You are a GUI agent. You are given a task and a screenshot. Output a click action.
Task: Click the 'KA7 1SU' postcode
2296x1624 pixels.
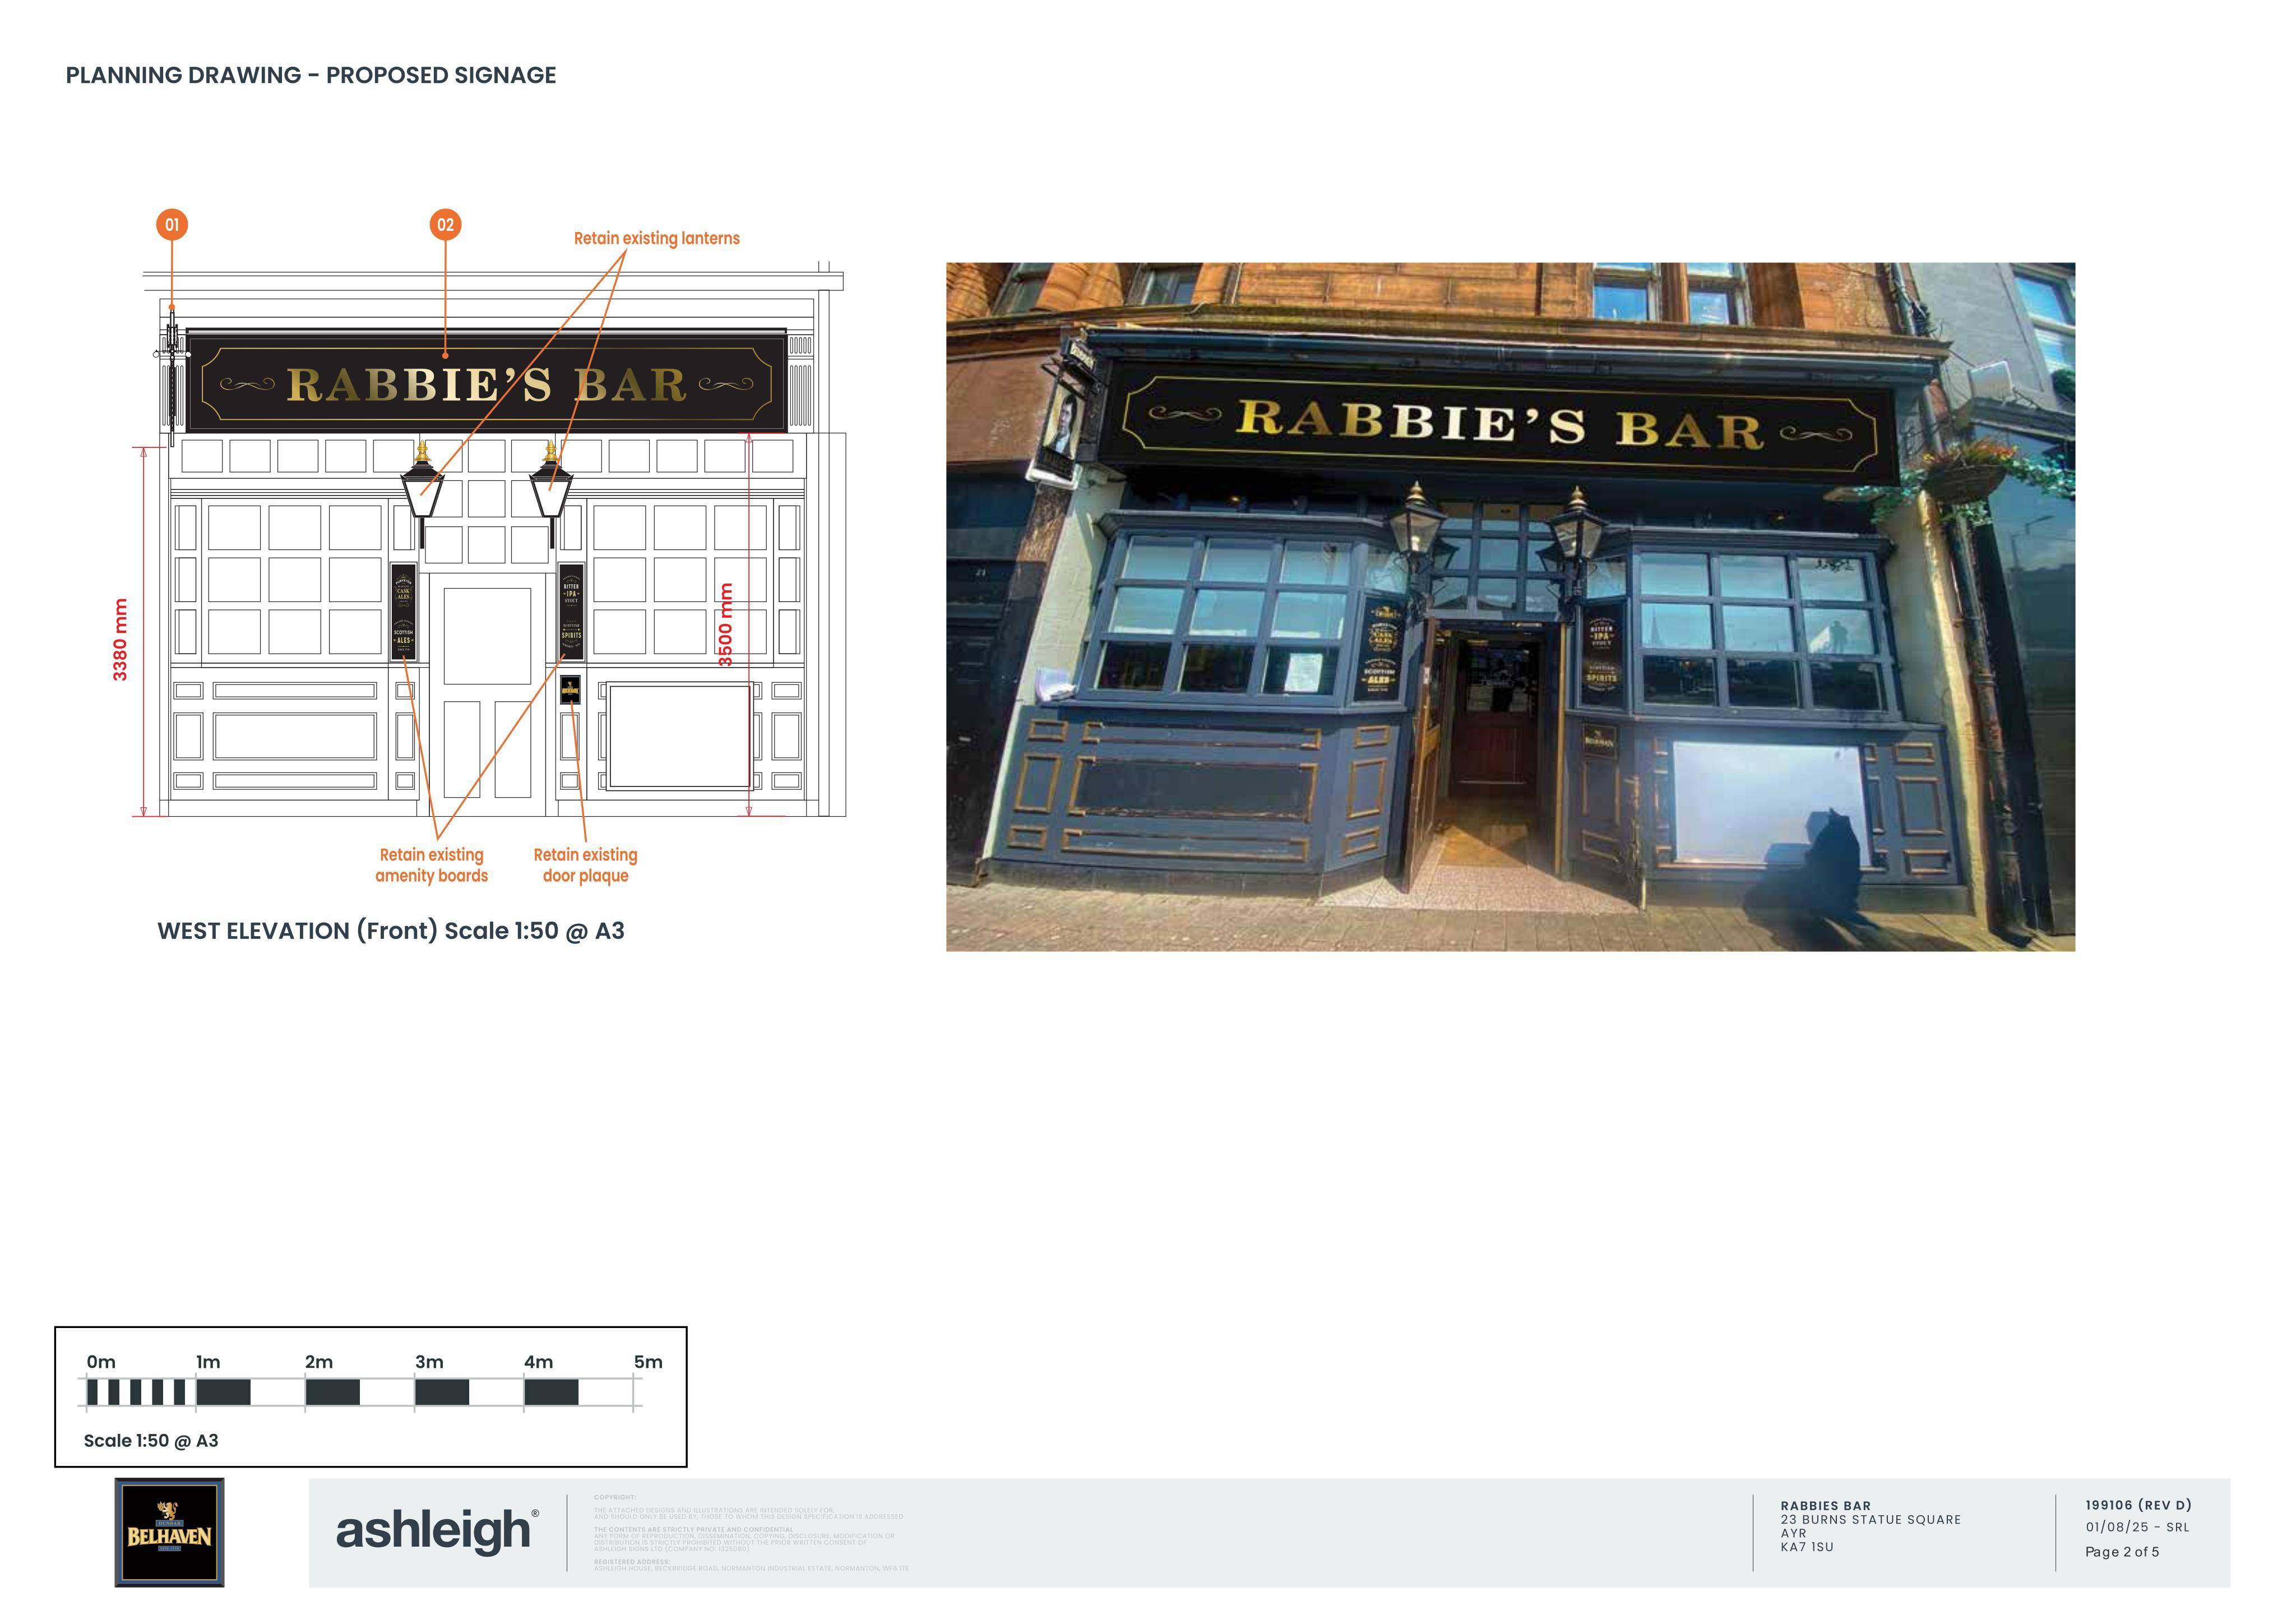1807,1547
